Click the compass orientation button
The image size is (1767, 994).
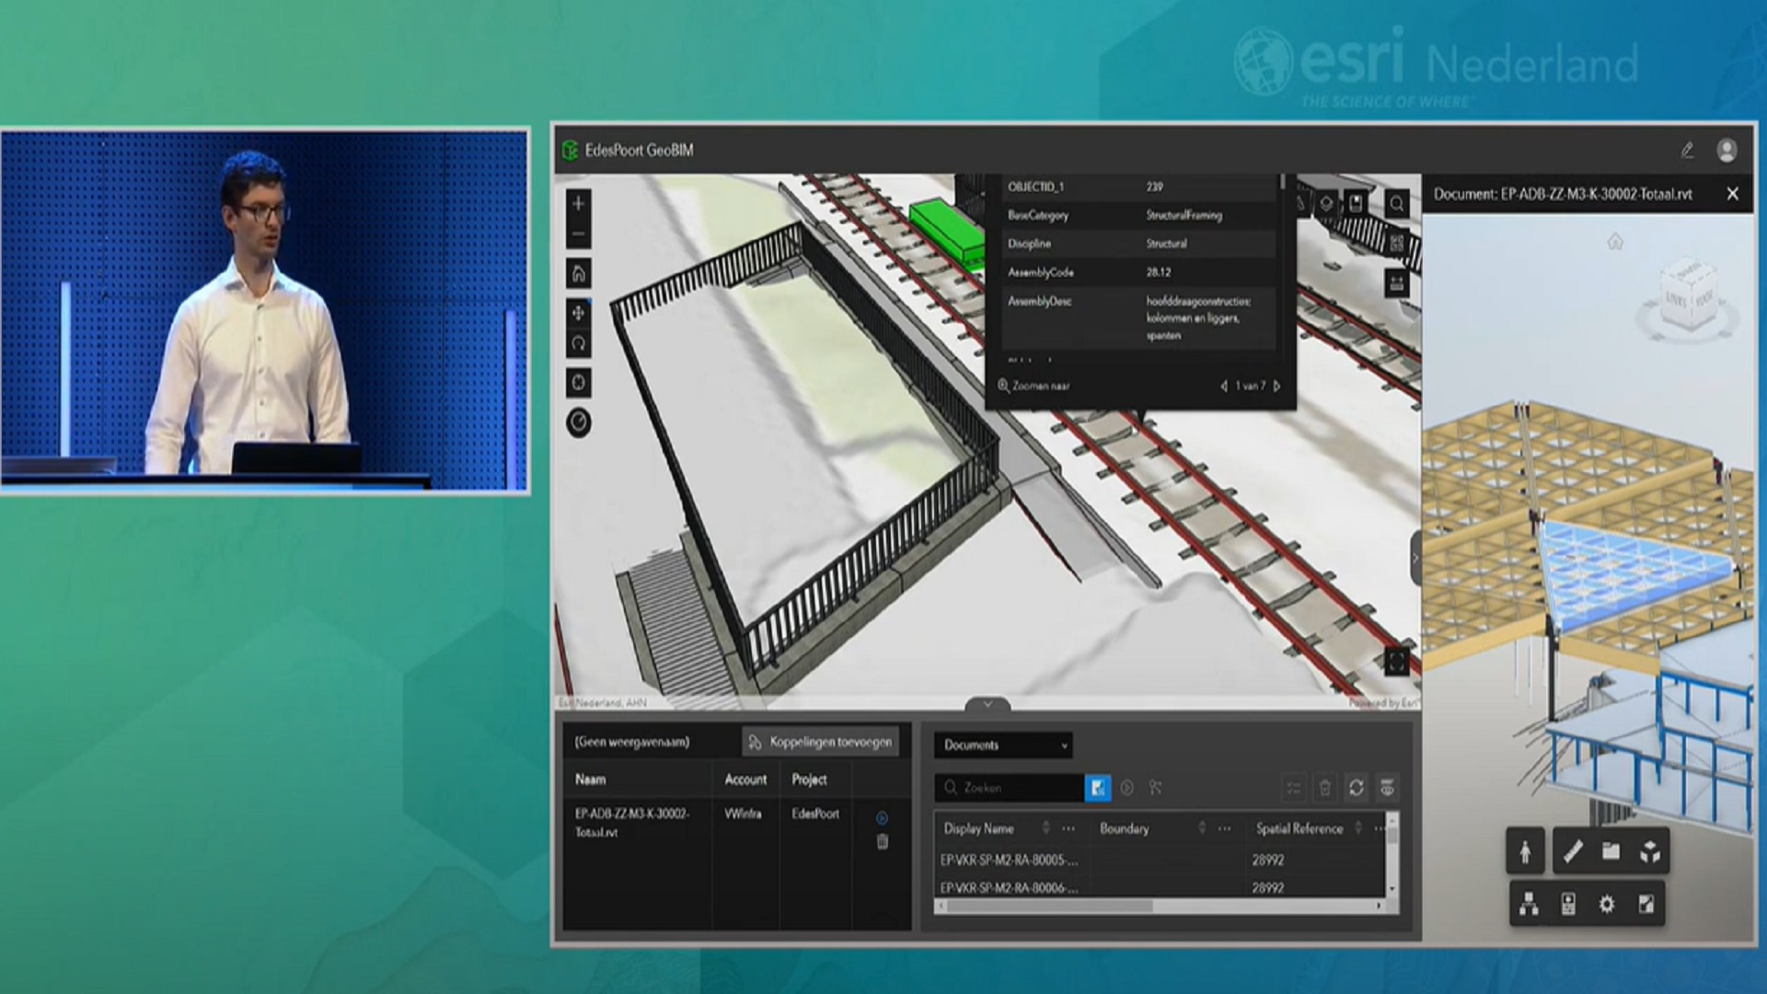point(579,422)
